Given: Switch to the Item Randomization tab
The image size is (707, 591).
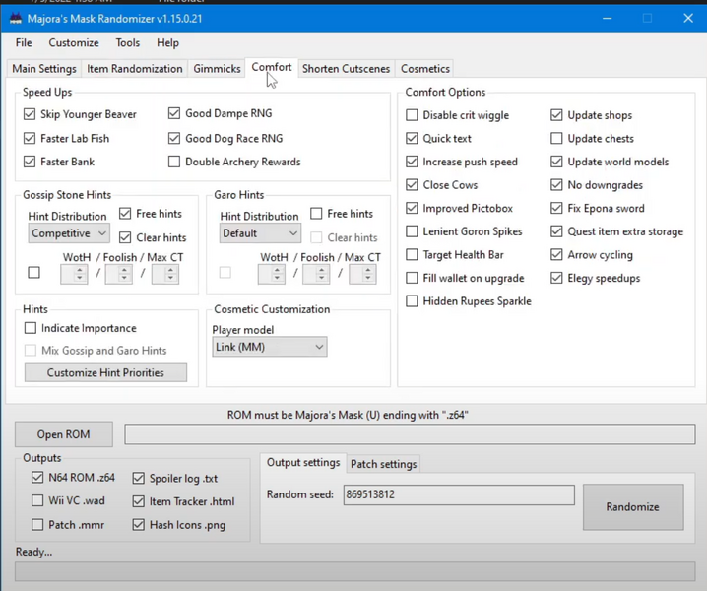Looking at the screenshot, I should tap(134, 69).
